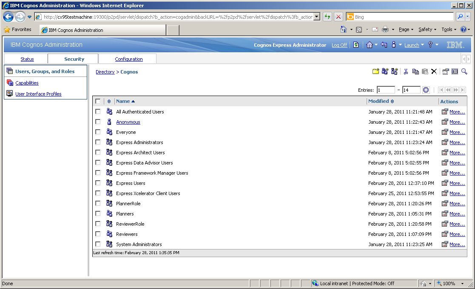Check the Express Architect Users checkbox

coord(98,152)
